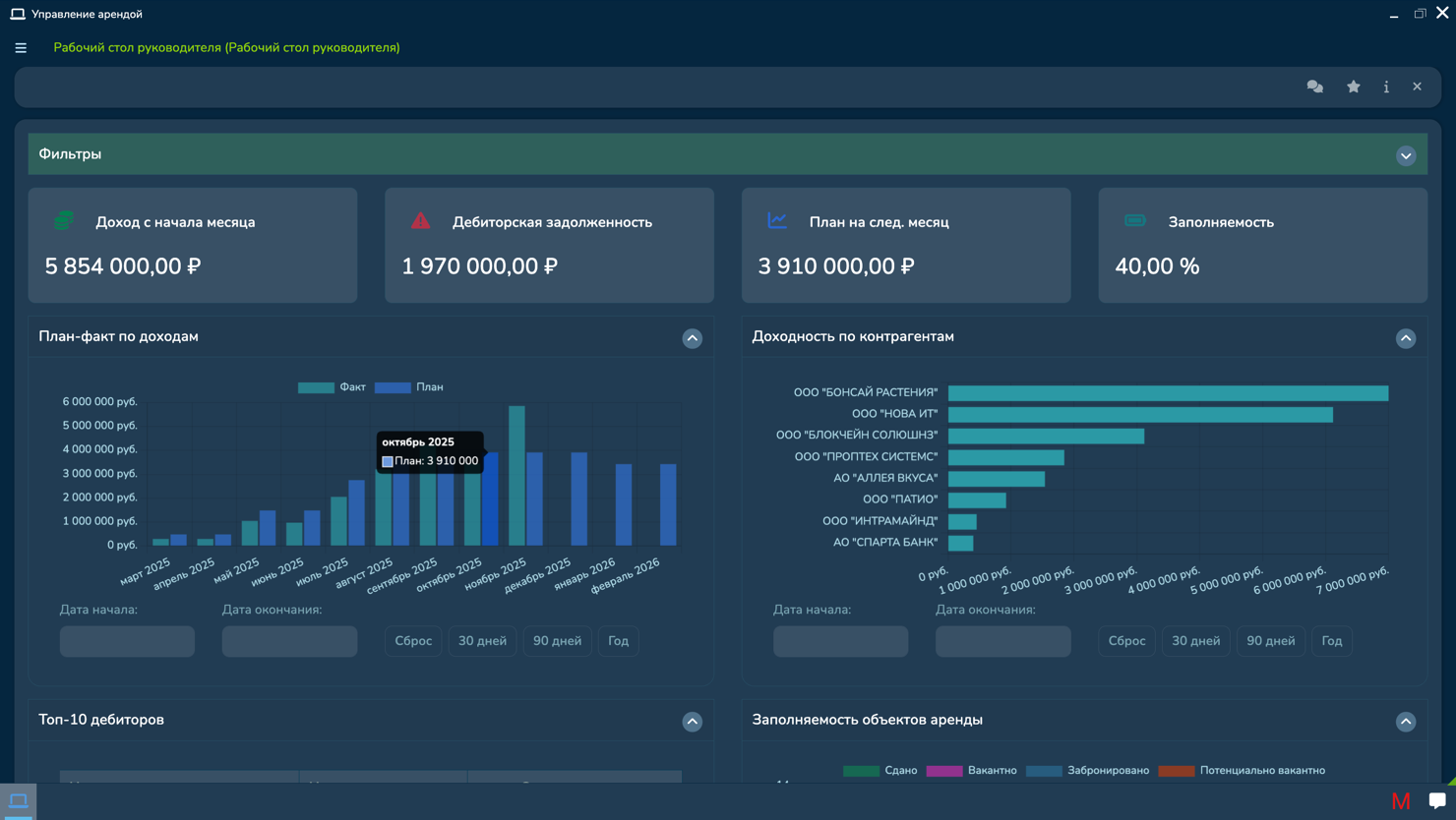
Task: Collapse the План-факт по доходам panel
Action: tap(693, 338)
